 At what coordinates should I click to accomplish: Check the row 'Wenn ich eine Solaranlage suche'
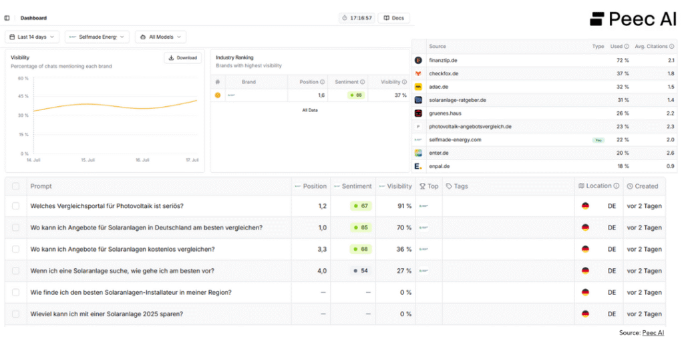16,271
